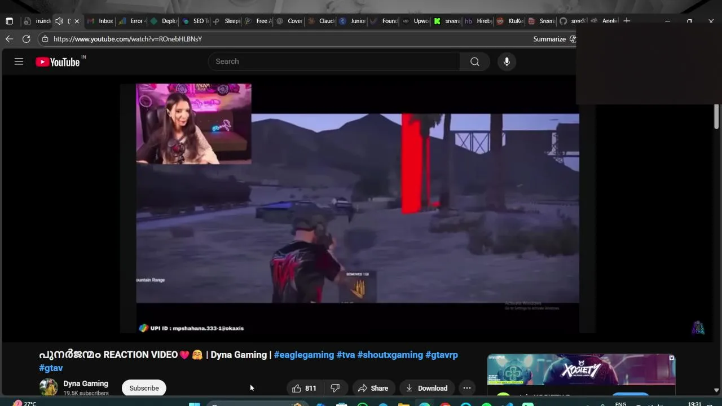The height and width of the screenshot is (406, 722).
Task: Start voice search with microphone icon
Action: pos(507,61)
